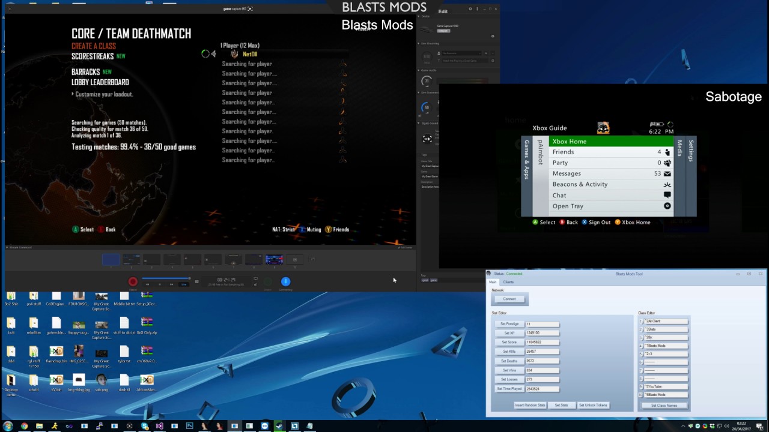Click Create a Class in game menu
Screen dimensions: 769x432
(94, 46)
